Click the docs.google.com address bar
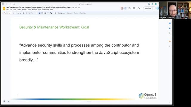Viewport: 191px width, 107px height. pos(87,4)
